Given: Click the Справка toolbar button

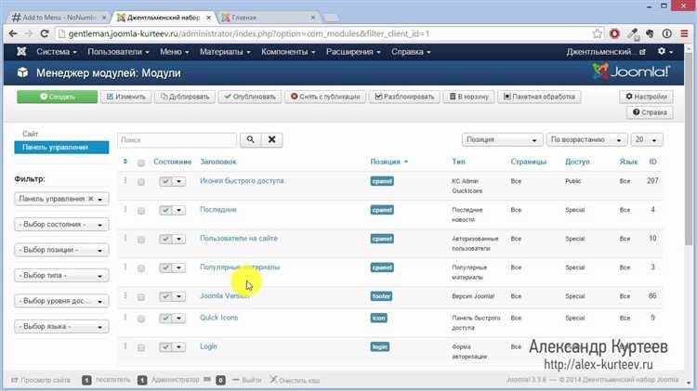Looking at the screenshot, I should 650,112.
